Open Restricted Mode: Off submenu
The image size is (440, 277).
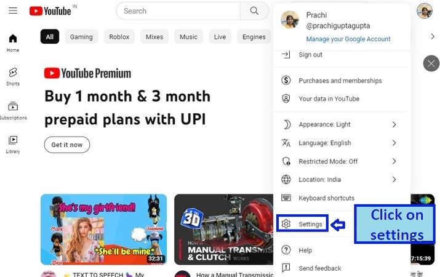[x=340, y=161]
